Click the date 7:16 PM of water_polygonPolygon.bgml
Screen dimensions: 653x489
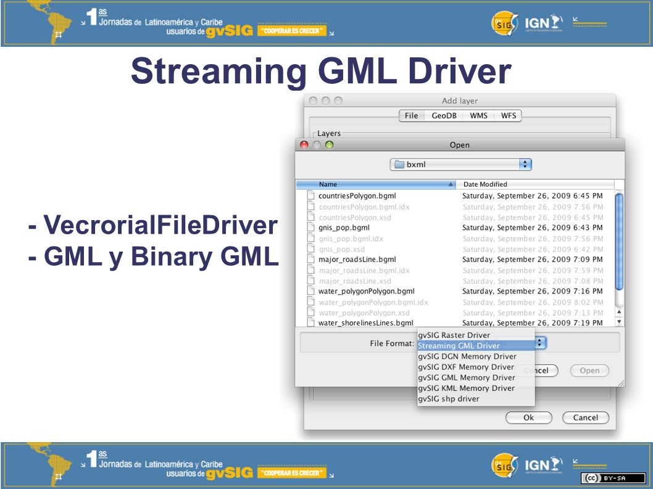tap(532, 291)
